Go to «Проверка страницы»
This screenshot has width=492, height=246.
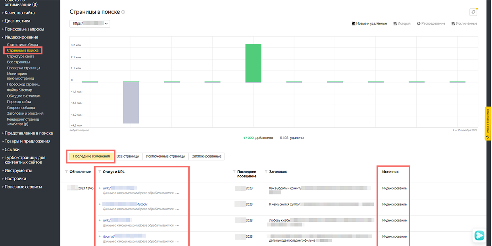pyautogui.click(x=23, y=68)
